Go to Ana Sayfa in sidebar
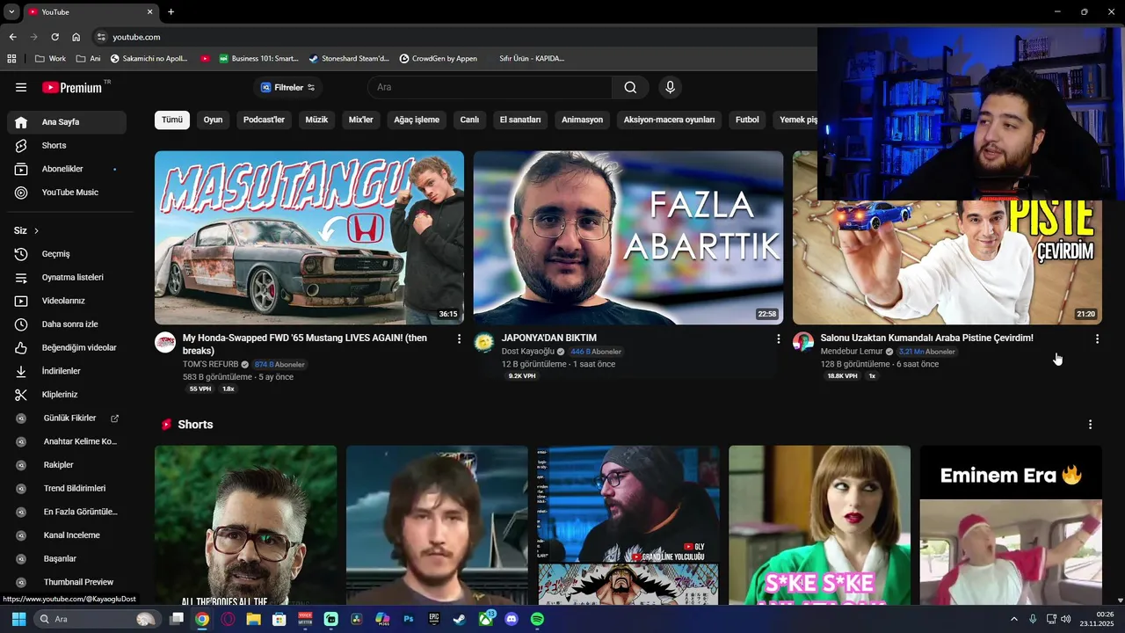 tap(67, 122)
